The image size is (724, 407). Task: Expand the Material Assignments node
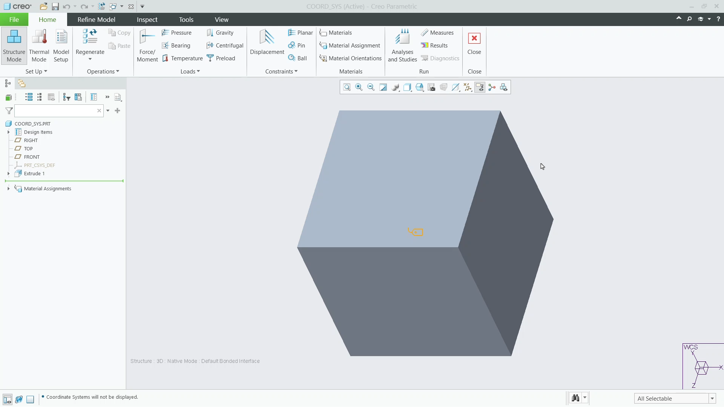click(8, 189)
